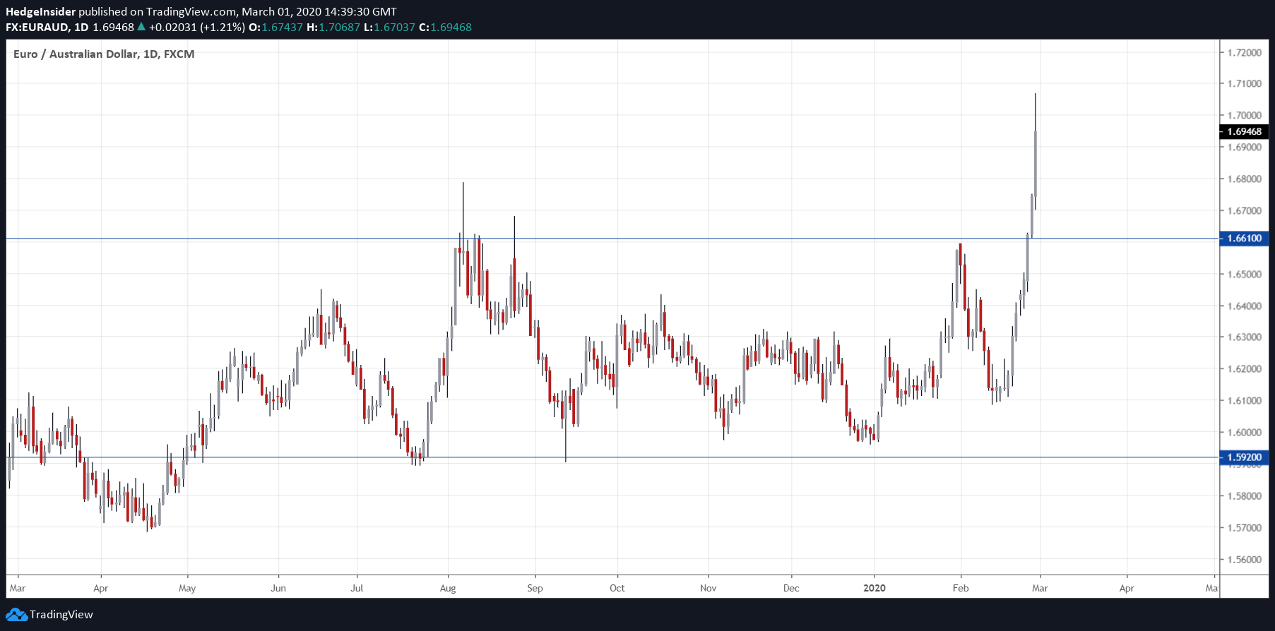The image size is (1275, 631).
Task: Click the Jul label on time axis
Action: tap(357, 588)
